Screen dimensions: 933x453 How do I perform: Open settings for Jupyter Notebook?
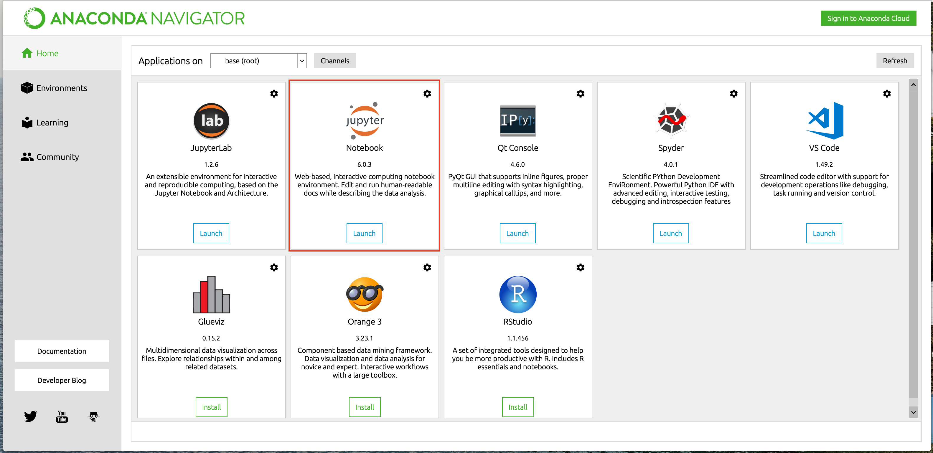pos(428,93)
